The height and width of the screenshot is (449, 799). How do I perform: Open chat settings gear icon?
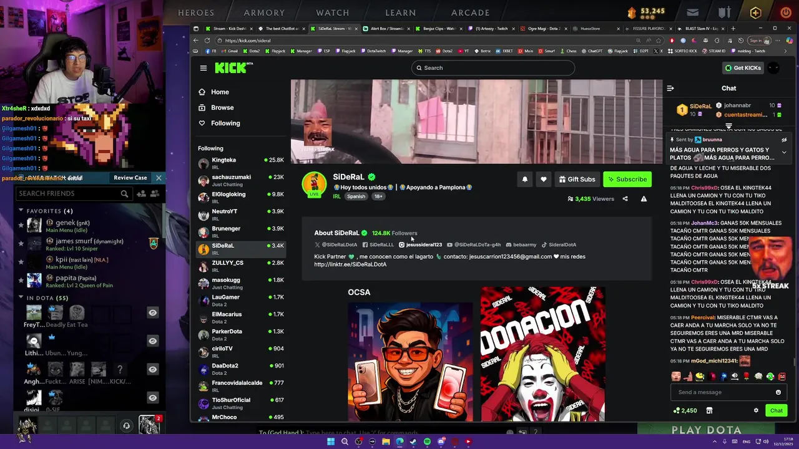756,410
